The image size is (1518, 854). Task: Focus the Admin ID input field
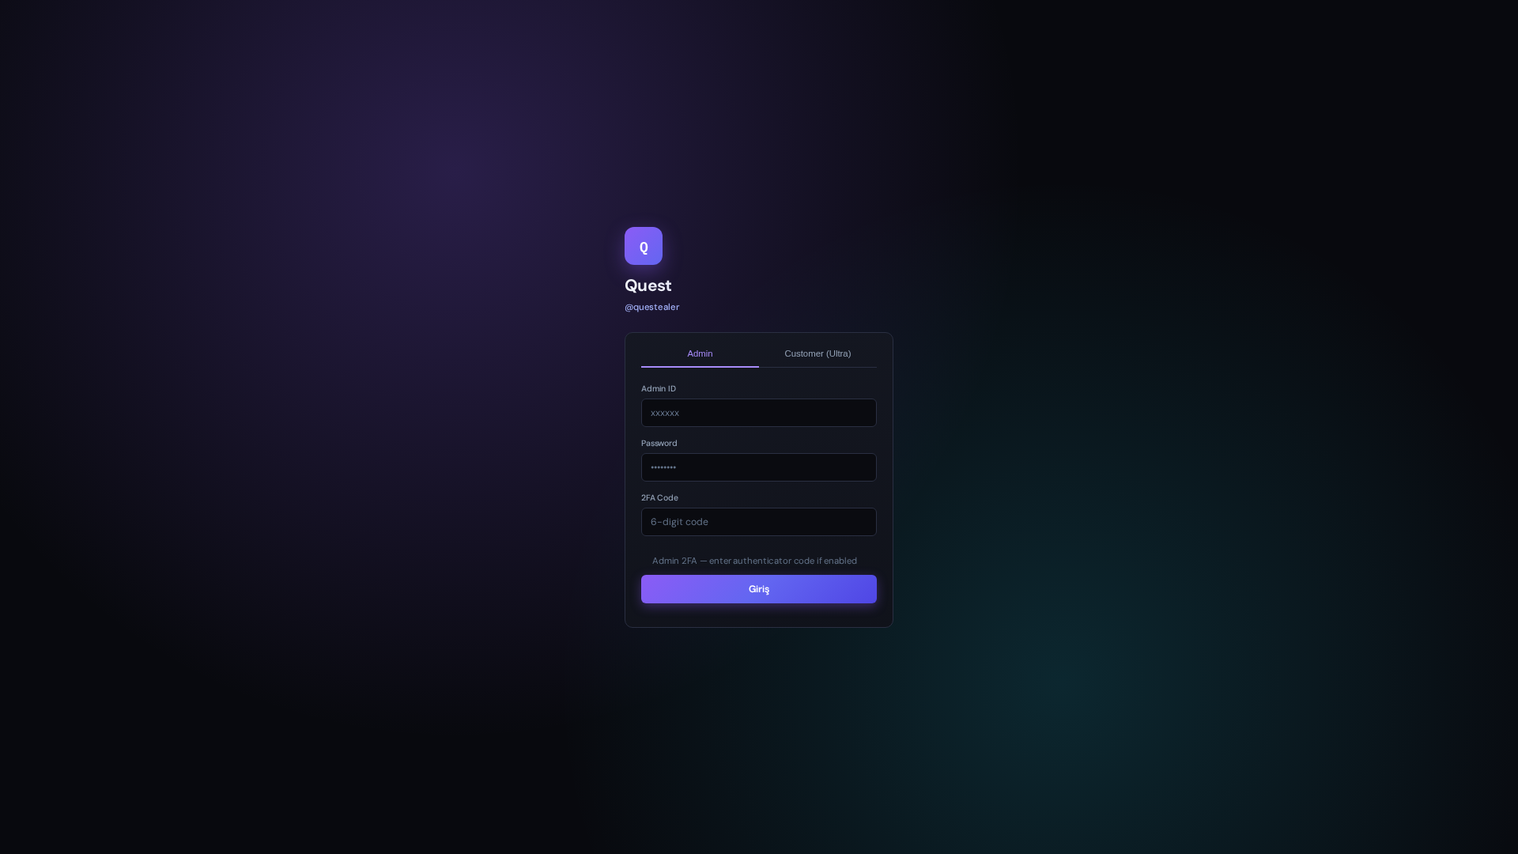pos(759,413)
